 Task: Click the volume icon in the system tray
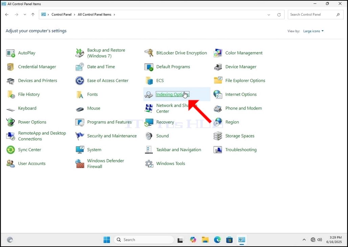click(x=320, y=240)
